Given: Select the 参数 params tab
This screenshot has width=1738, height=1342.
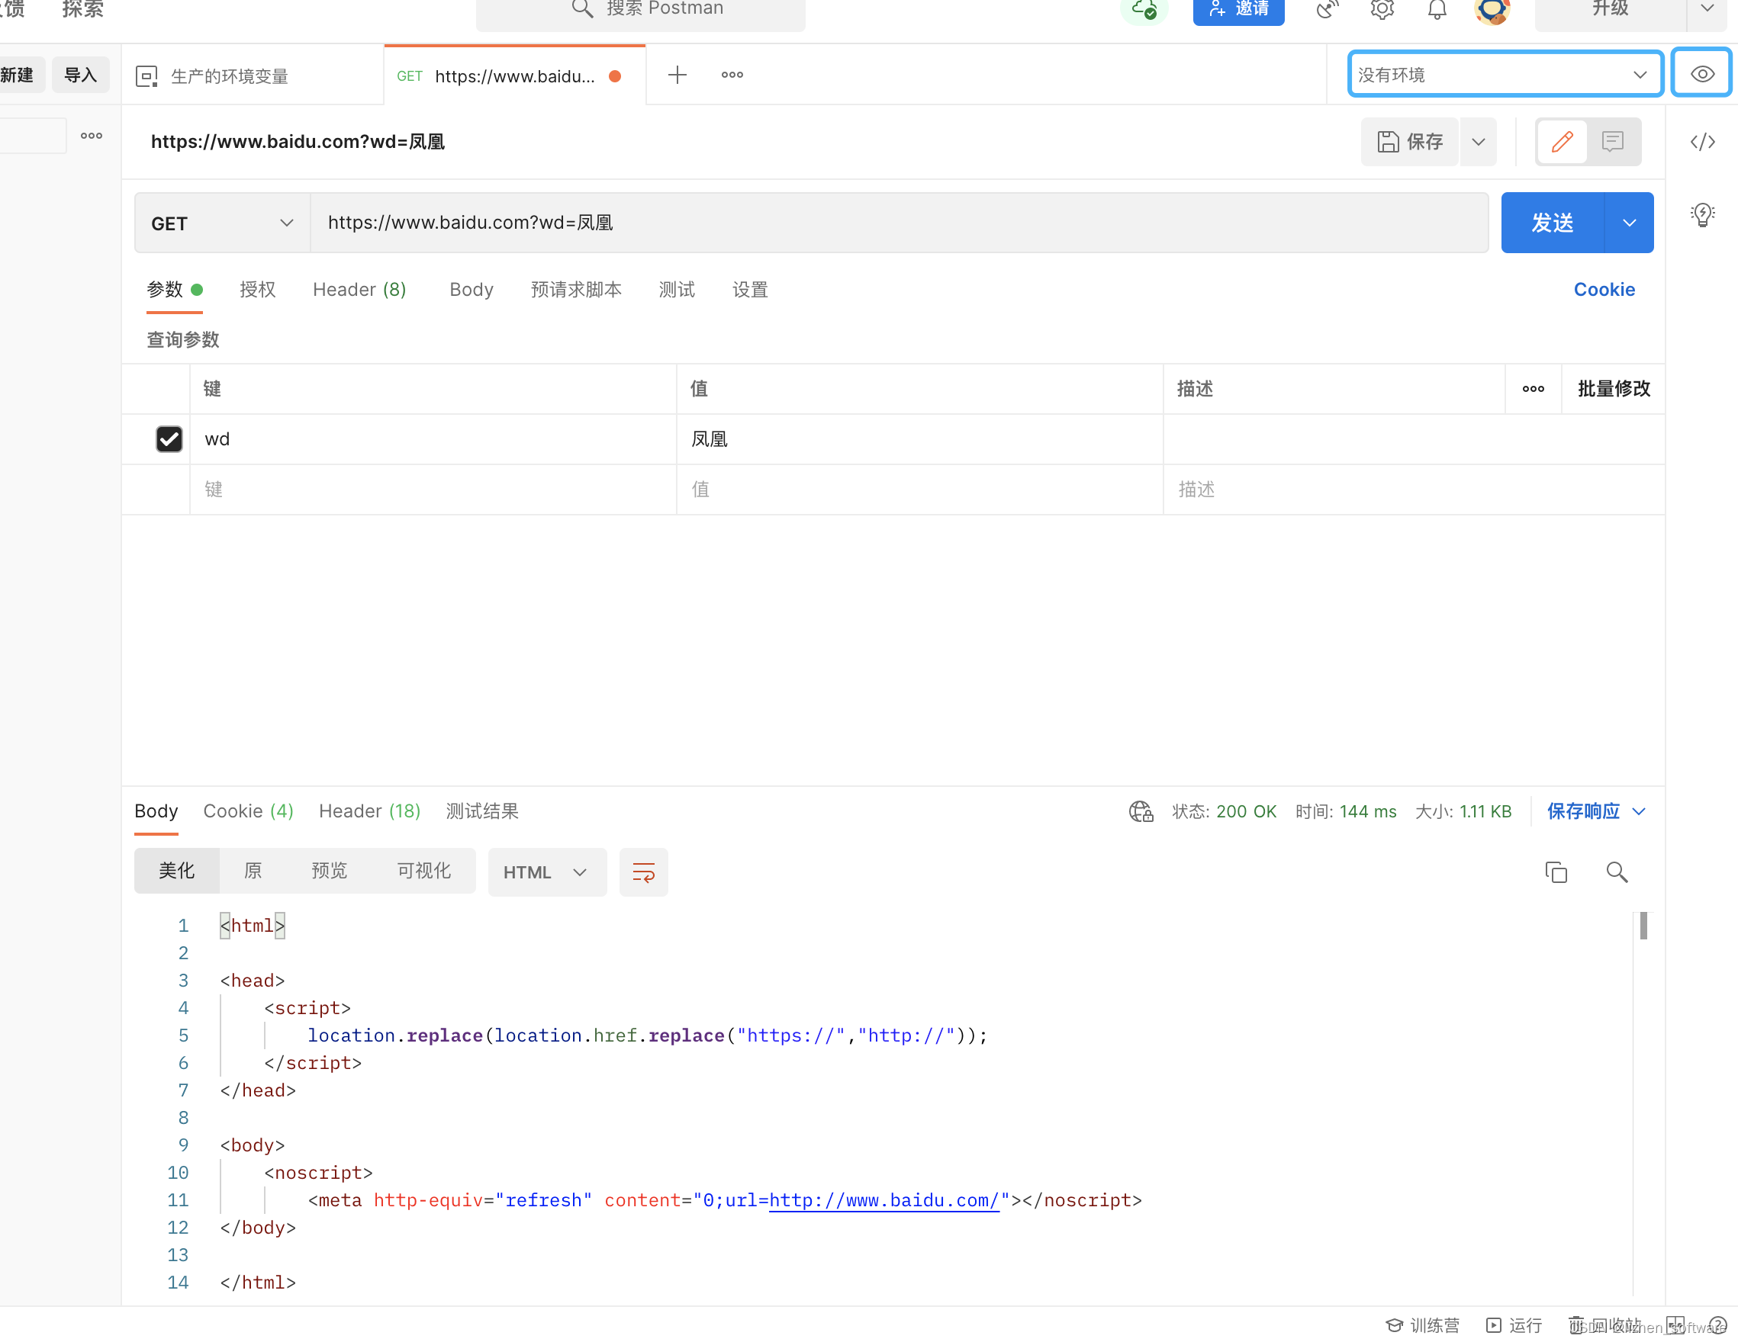Looking at the screenshot, I should pyautogui.click(x=174, y=290).
